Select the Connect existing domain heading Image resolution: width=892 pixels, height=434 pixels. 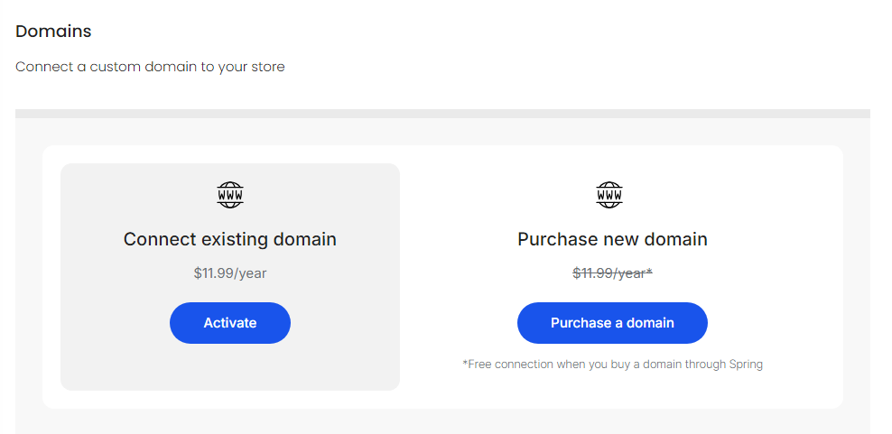(x=230, y=239)
